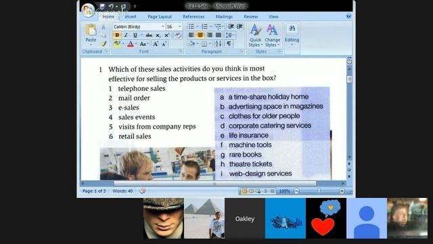Open the Page Layout tab
Viewport: 433px width, 244px height.
coord(160,16)
